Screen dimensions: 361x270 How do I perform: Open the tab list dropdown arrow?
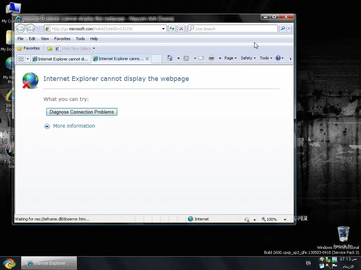click(27, 59)
